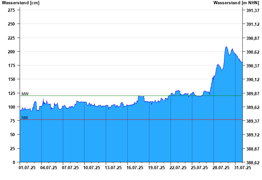This screenshot has width=262, height=180.
Task: Click the MW mean water label
Action: 25,94
